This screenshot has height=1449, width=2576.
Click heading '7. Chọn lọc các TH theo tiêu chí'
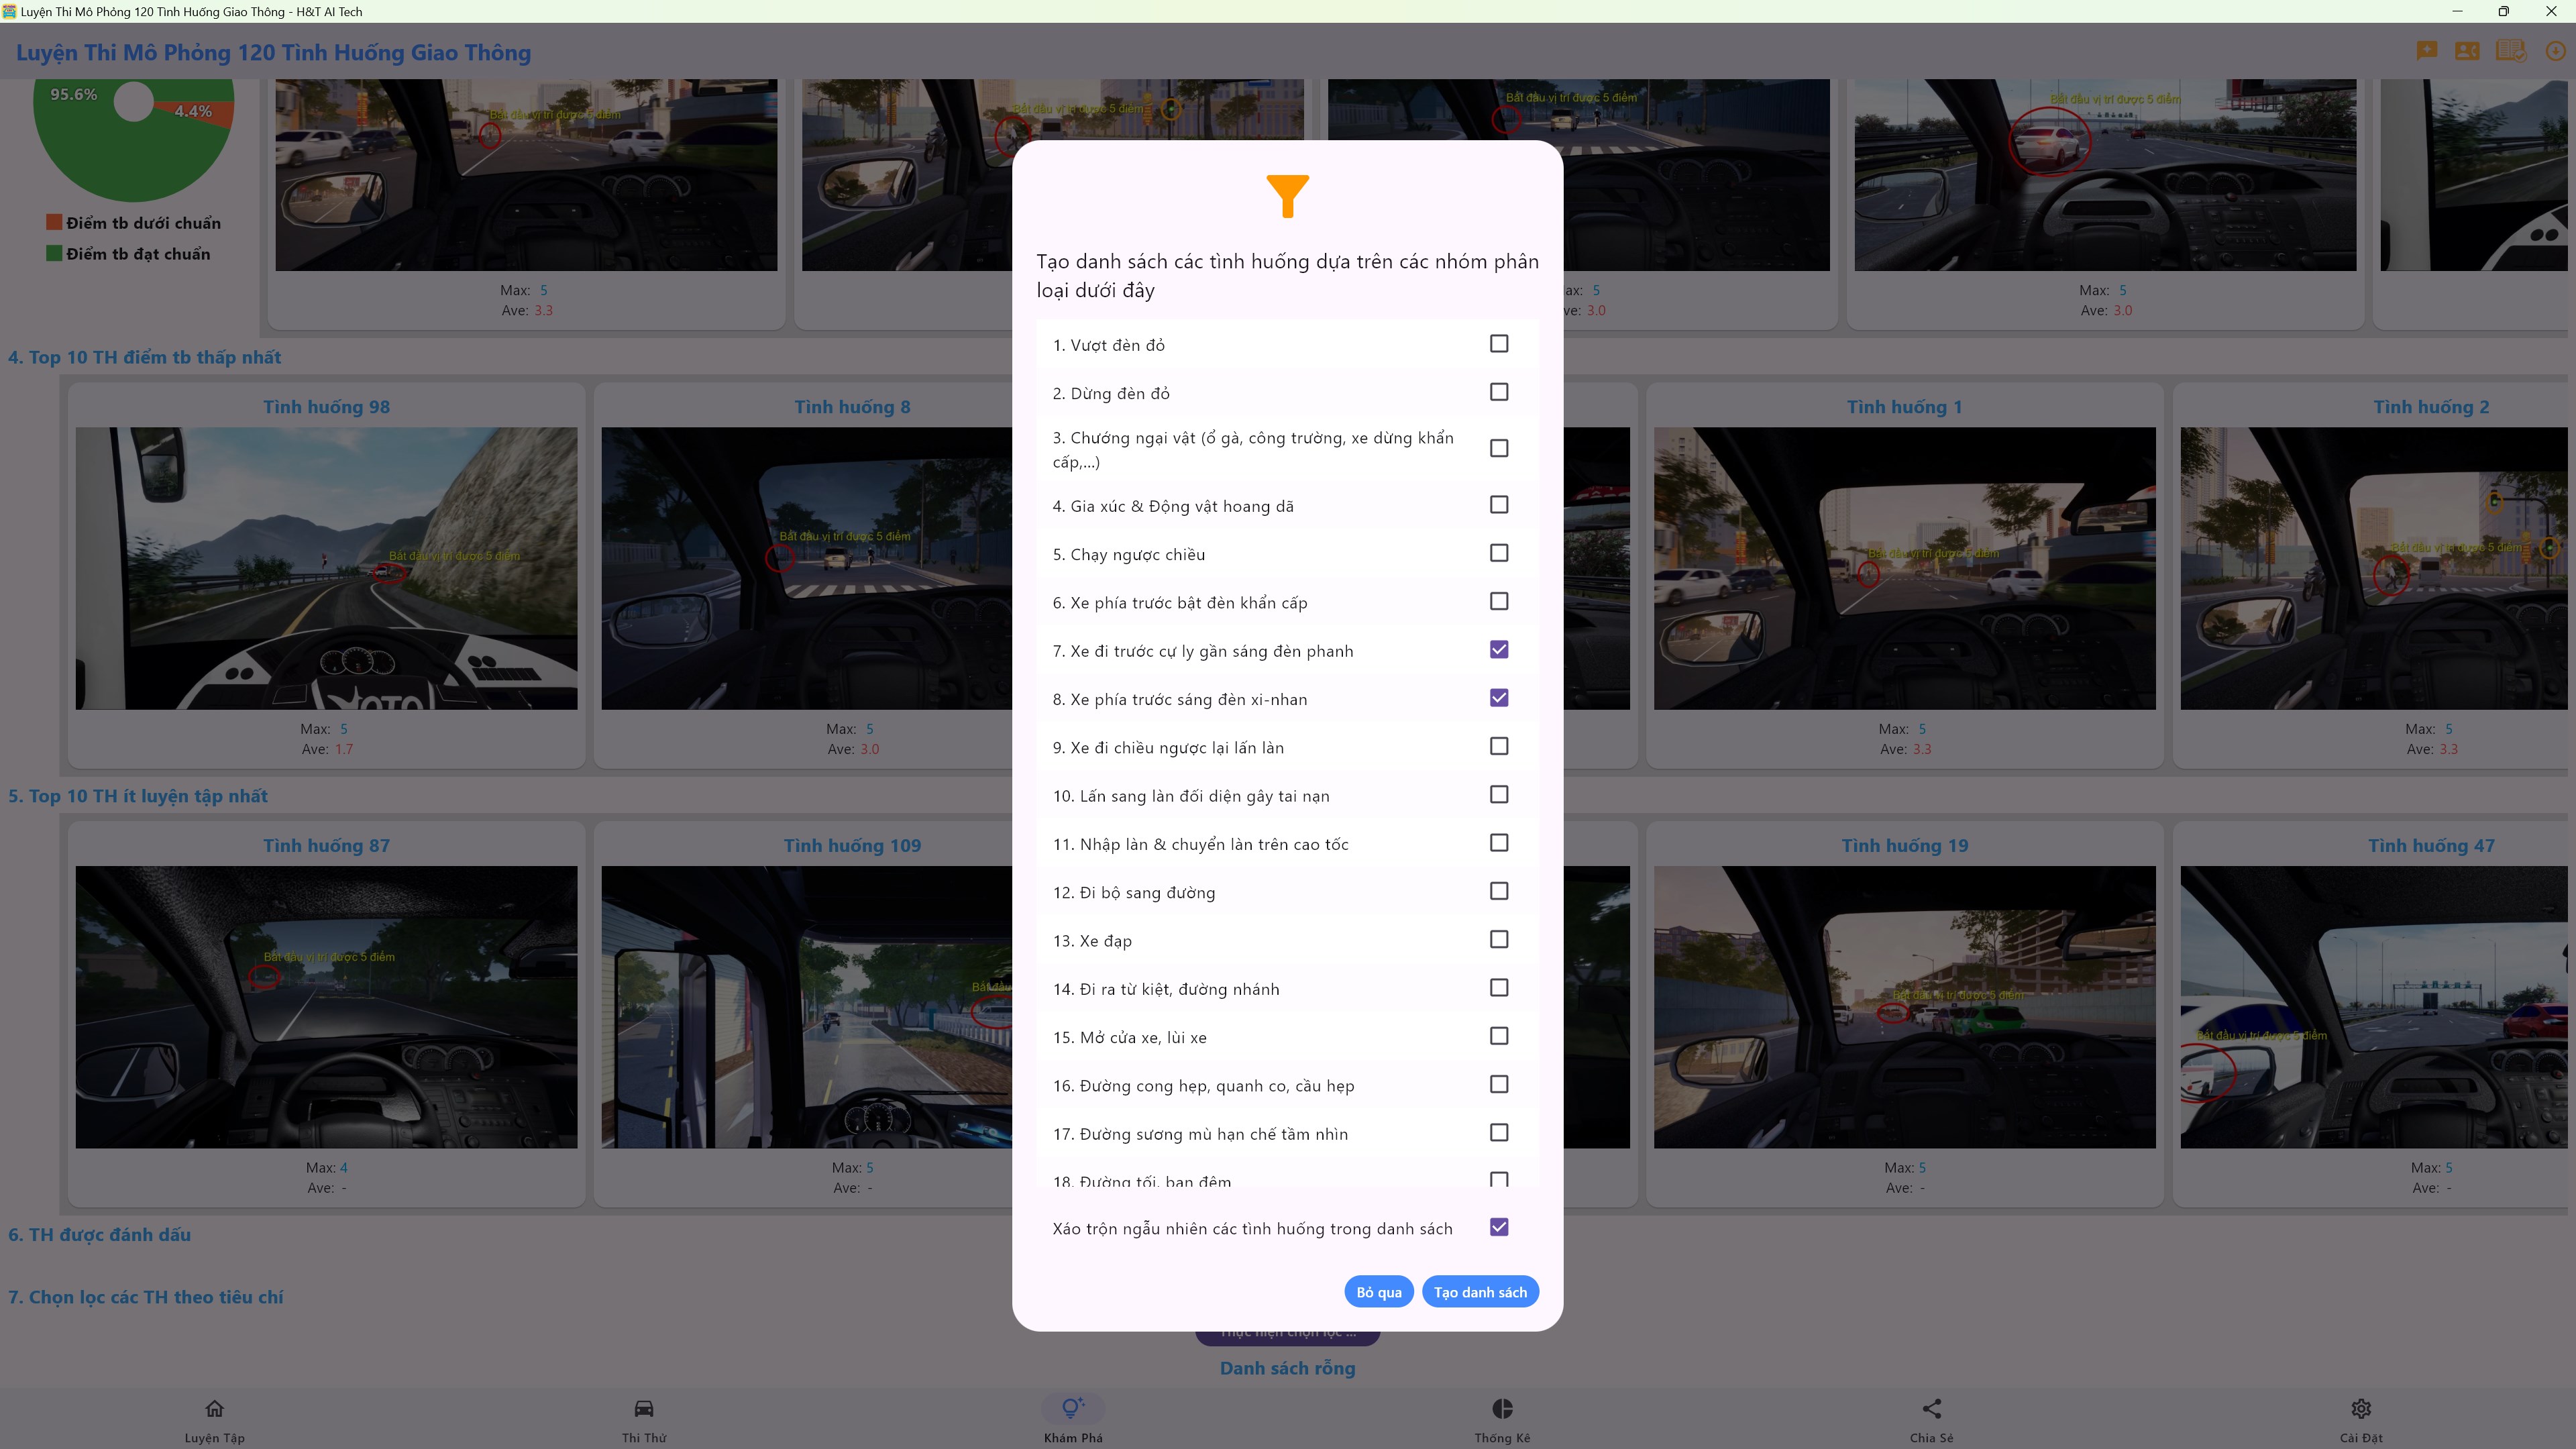click(146, 1297)
